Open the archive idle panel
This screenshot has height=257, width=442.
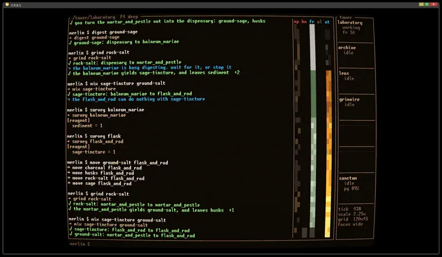click(356, 55)
